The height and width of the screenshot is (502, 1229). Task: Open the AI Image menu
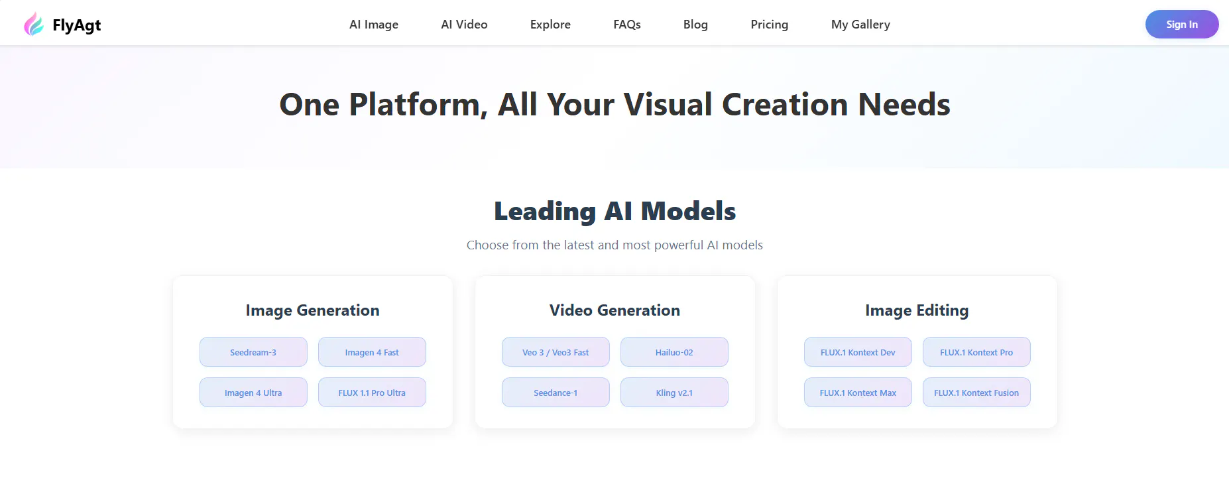tap(374, 25)
